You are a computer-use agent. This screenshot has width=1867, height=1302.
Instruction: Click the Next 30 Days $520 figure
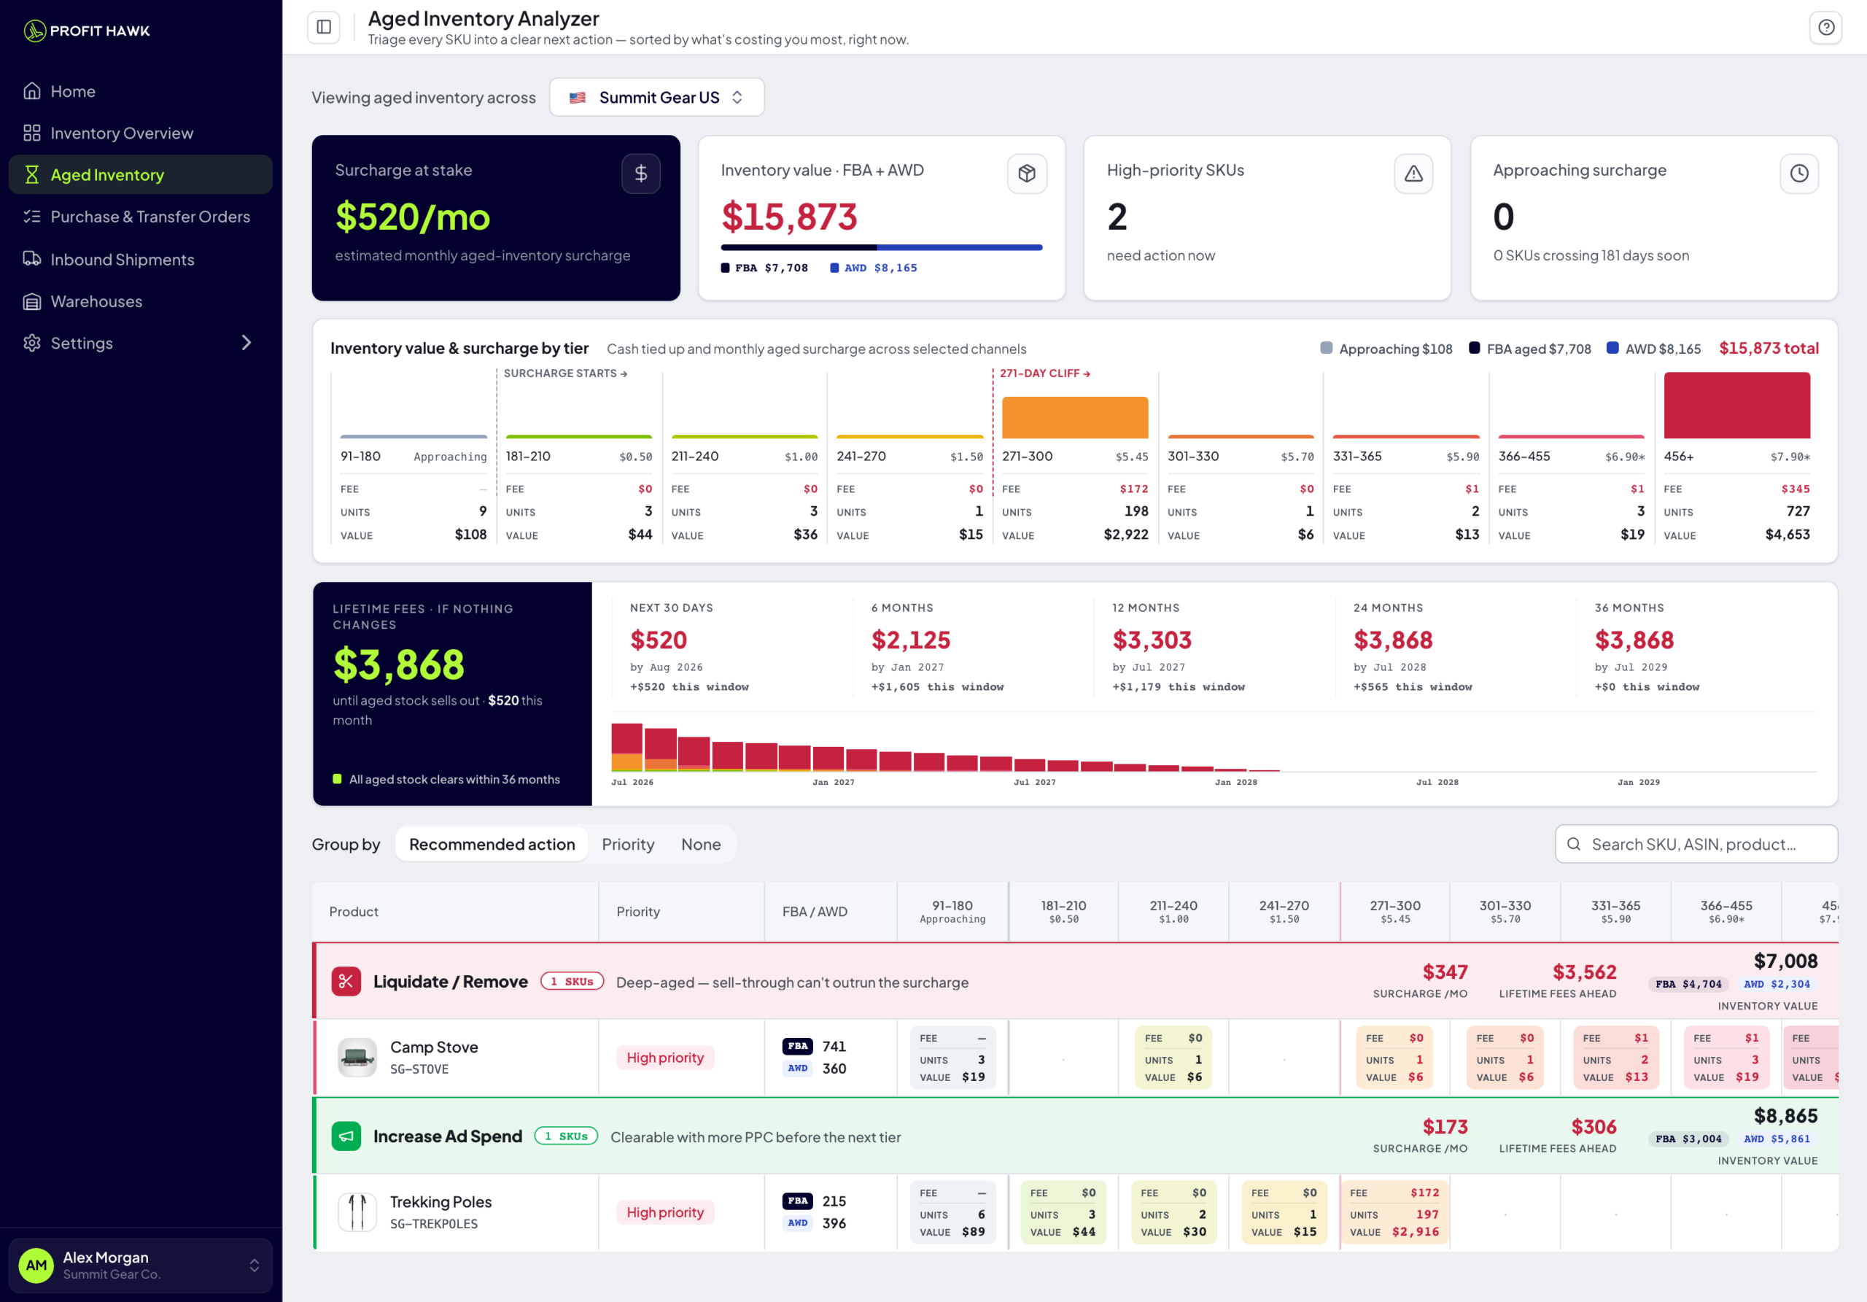coord(659,640)
